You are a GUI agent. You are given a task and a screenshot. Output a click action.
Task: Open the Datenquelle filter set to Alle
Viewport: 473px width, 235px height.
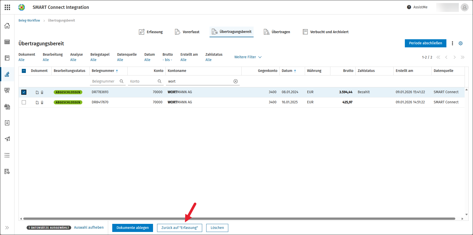pyautogui.click(x=120, y=60)
